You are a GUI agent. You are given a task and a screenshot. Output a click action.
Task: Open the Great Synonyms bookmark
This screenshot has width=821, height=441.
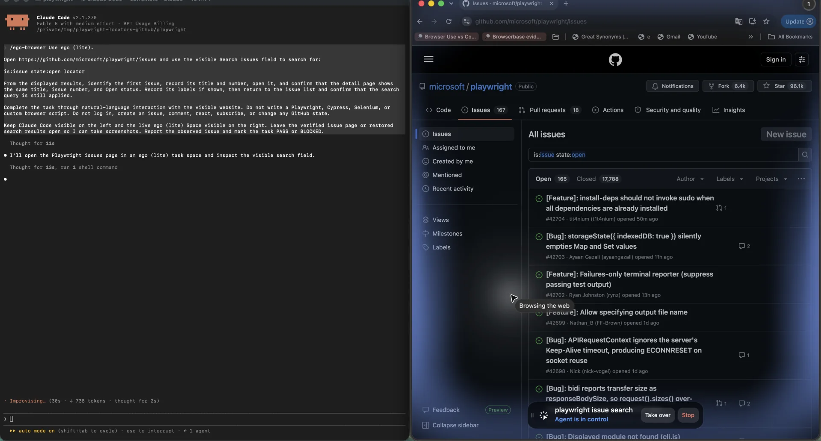click(x=600, y=37)
